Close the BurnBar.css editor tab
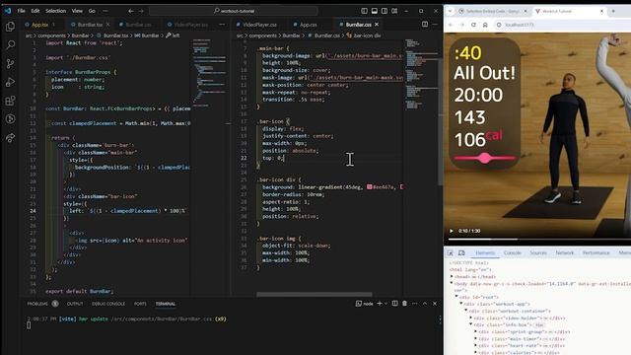 tap(377, 25)
